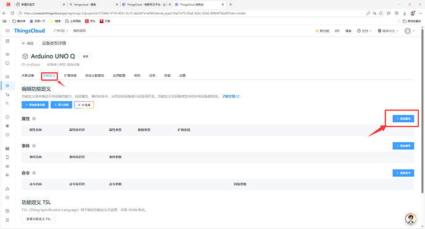Open browser downloads icon

coord(405,14)
